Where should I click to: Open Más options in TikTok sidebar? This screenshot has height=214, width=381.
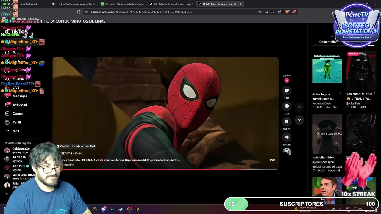(16, 131)
